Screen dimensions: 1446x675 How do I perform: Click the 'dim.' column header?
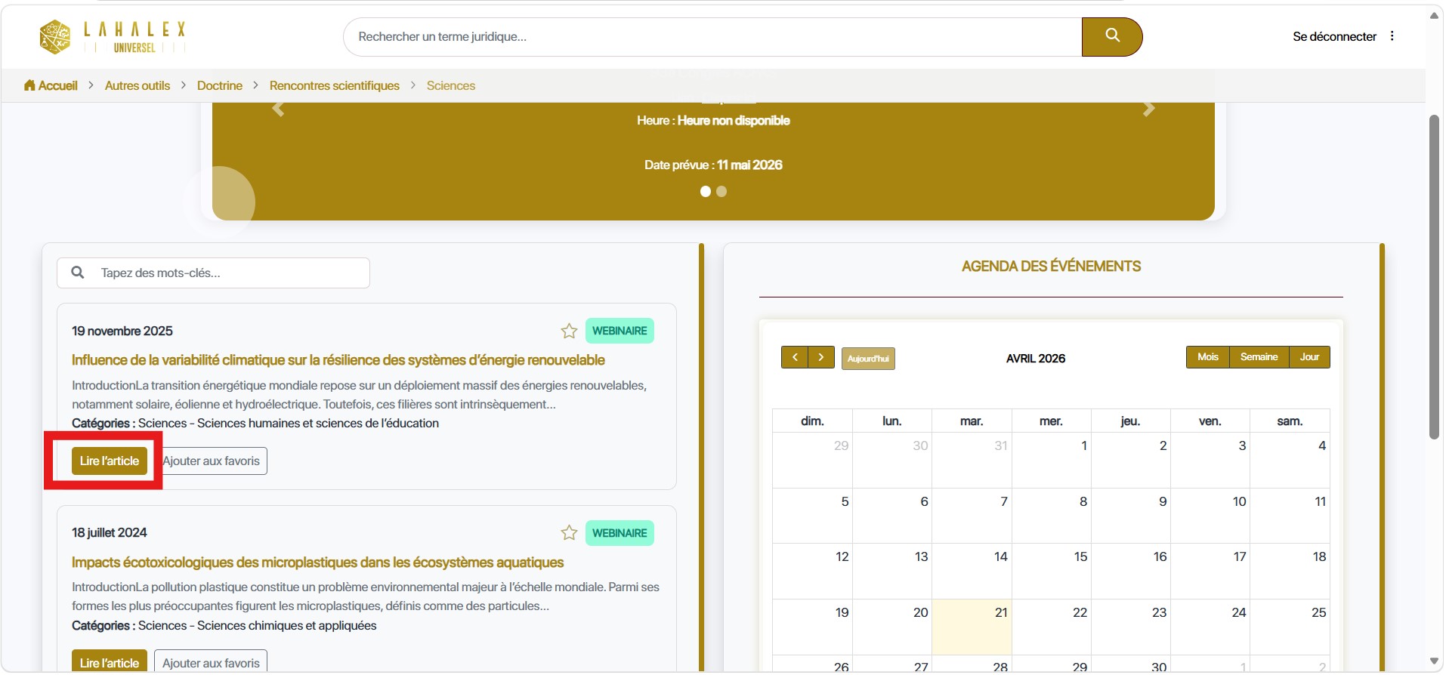point(812,421)
